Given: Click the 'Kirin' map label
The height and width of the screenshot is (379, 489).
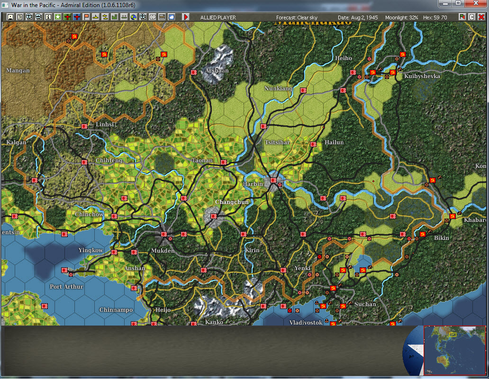Looking at the screenshot, I should 252,250.
